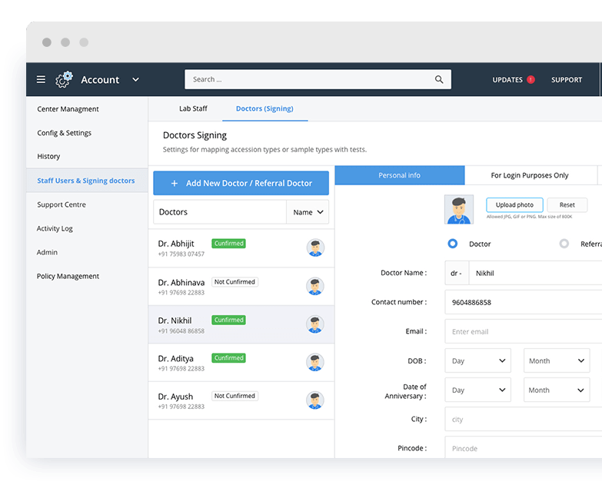Screen dimensions: 602x485
Task: Click Dr. Abhinava's avatar icon
Action: pyautogui.click(x=314, y=286)
